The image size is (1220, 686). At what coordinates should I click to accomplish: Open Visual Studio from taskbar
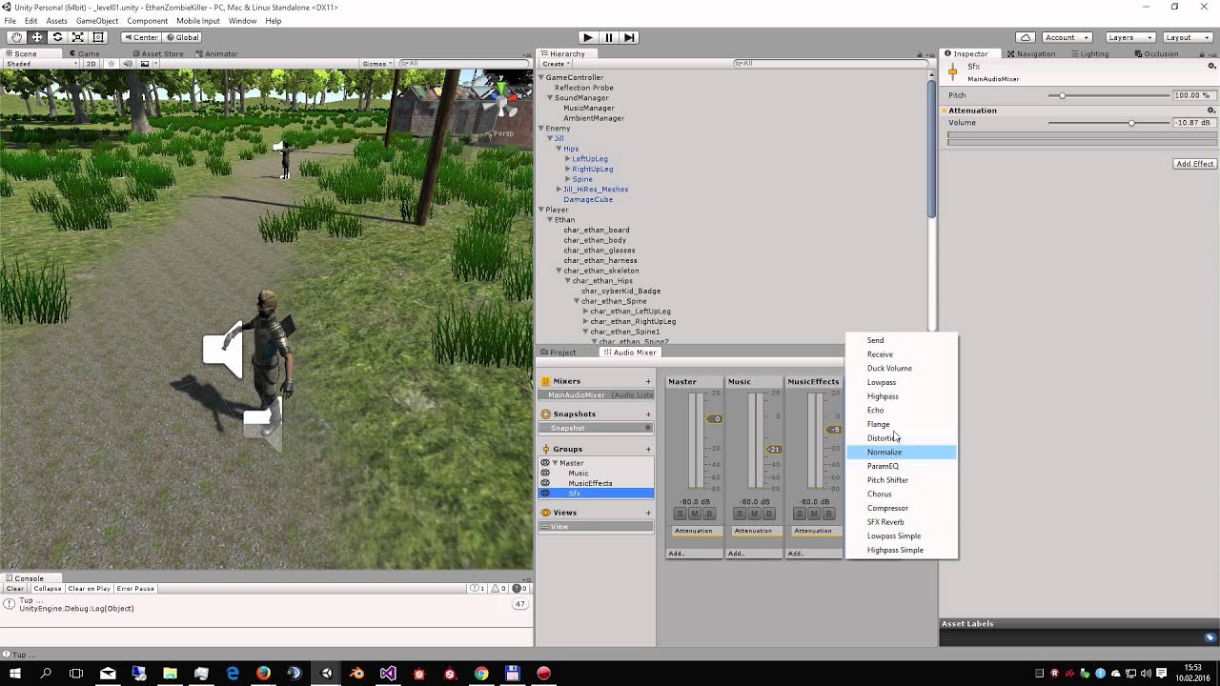click(x=388, y=674)
